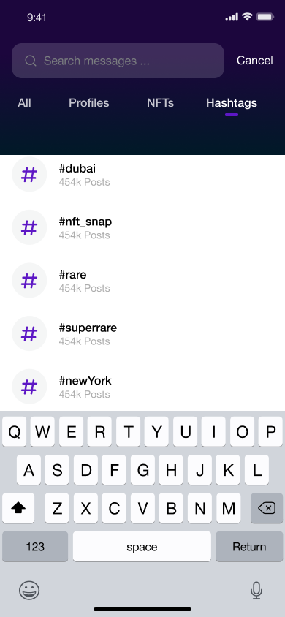The width and height of the screenshot is (285, 617).
Task: Tap the Q key on the keyboard
Action: pos(15,432)
